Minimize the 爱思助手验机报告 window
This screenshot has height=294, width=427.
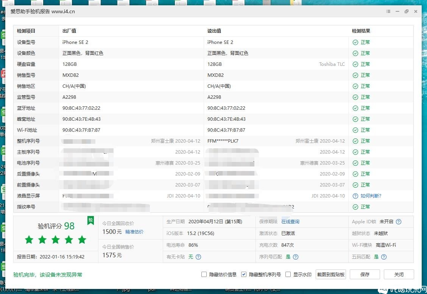[397, 11]
